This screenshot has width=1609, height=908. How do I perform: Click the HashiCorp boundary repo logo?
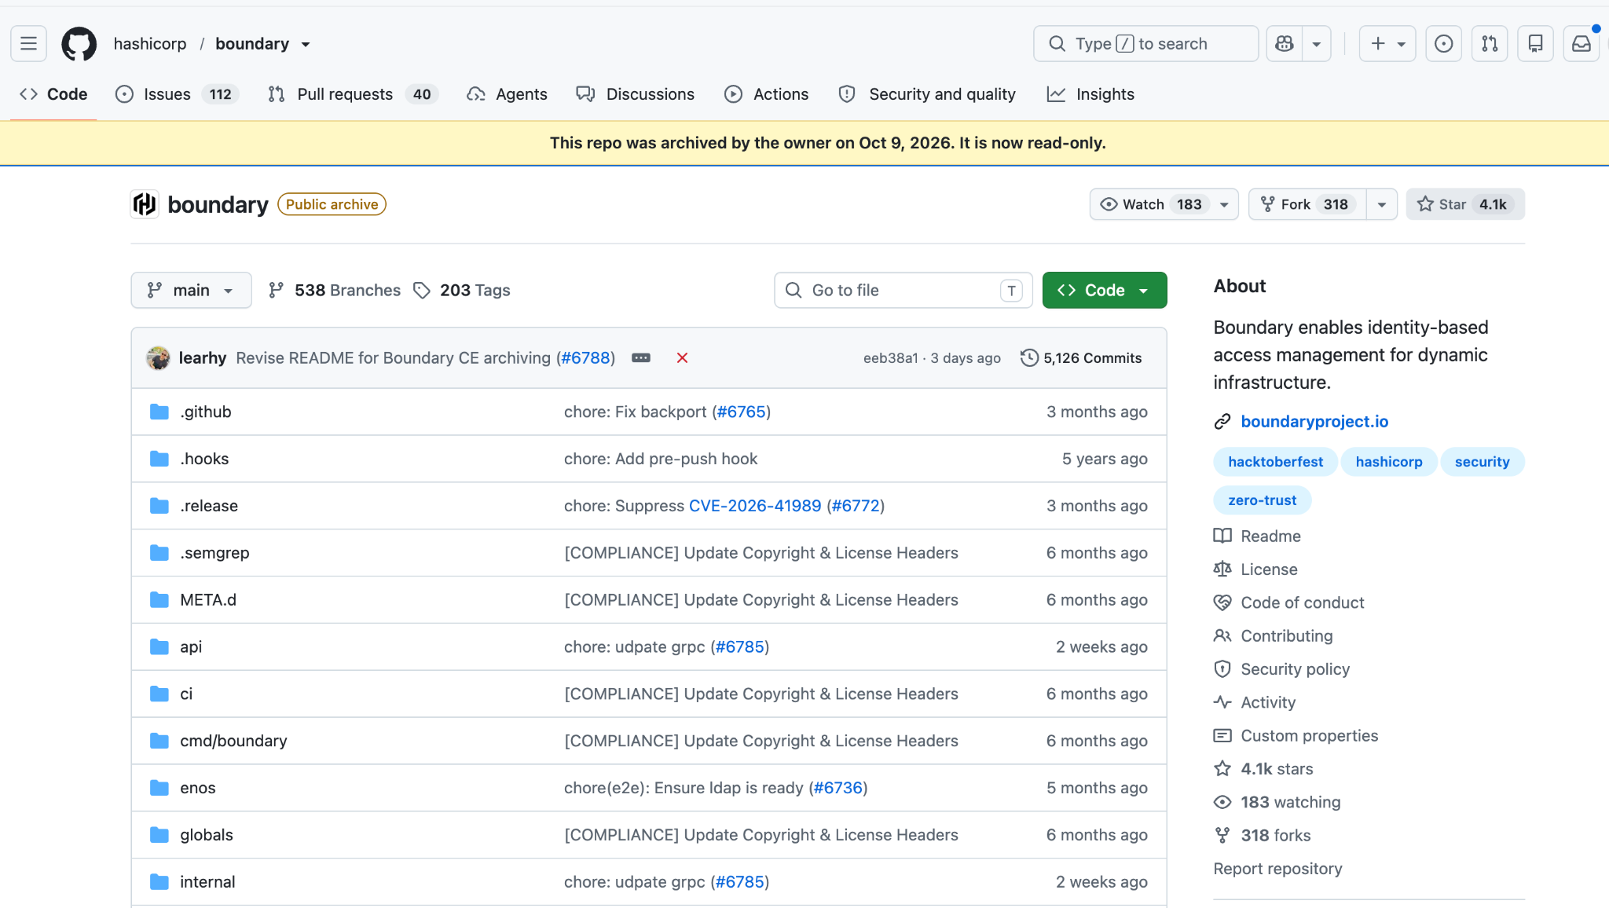(x=145, y=204)
